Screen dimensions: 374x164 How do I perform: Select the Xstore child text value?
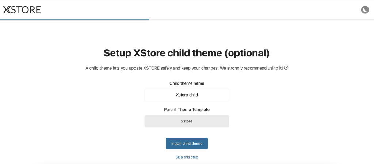187,95
